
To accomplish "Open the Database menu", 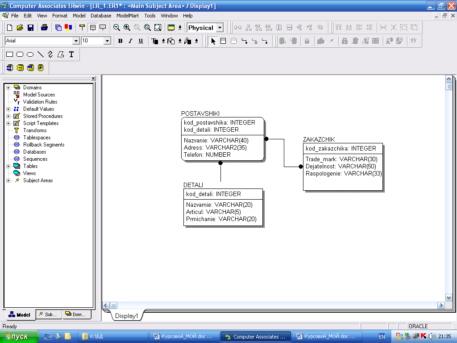I will (101, 16).
